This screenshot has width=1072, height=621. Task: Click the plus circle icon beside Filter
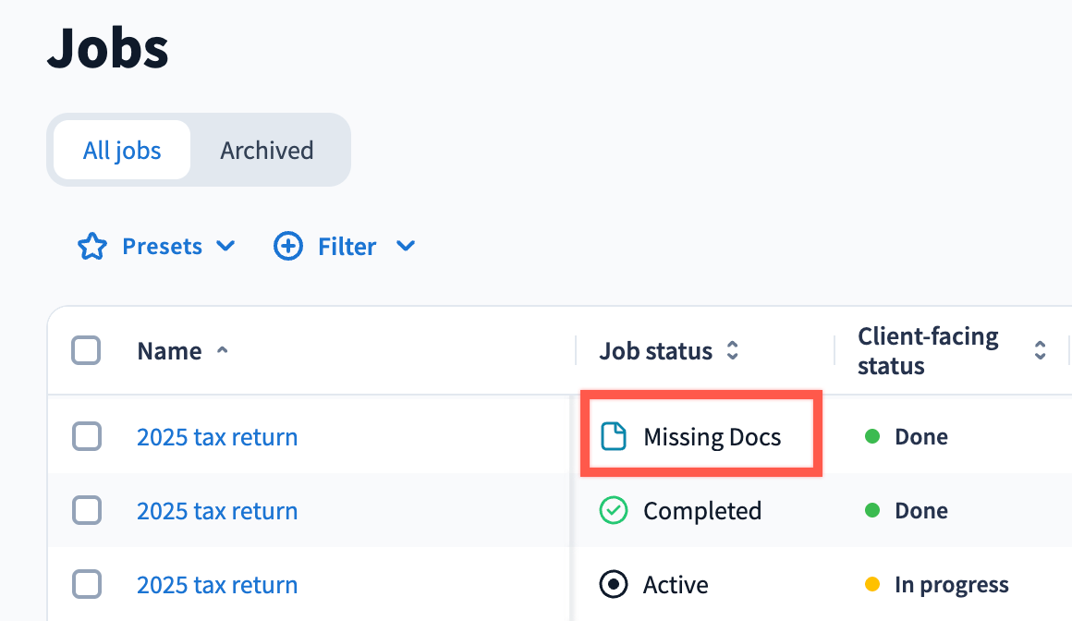(288, 247)
